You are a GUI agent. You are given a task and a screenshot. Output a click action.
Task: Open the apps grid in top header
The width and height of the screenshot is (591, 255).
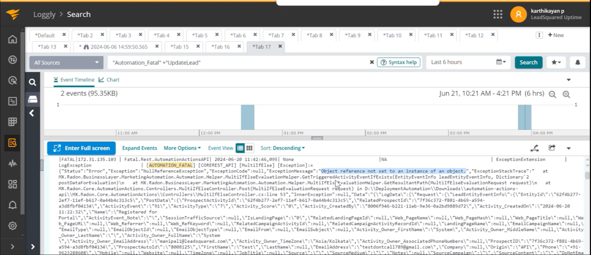(x=497, y=14)
